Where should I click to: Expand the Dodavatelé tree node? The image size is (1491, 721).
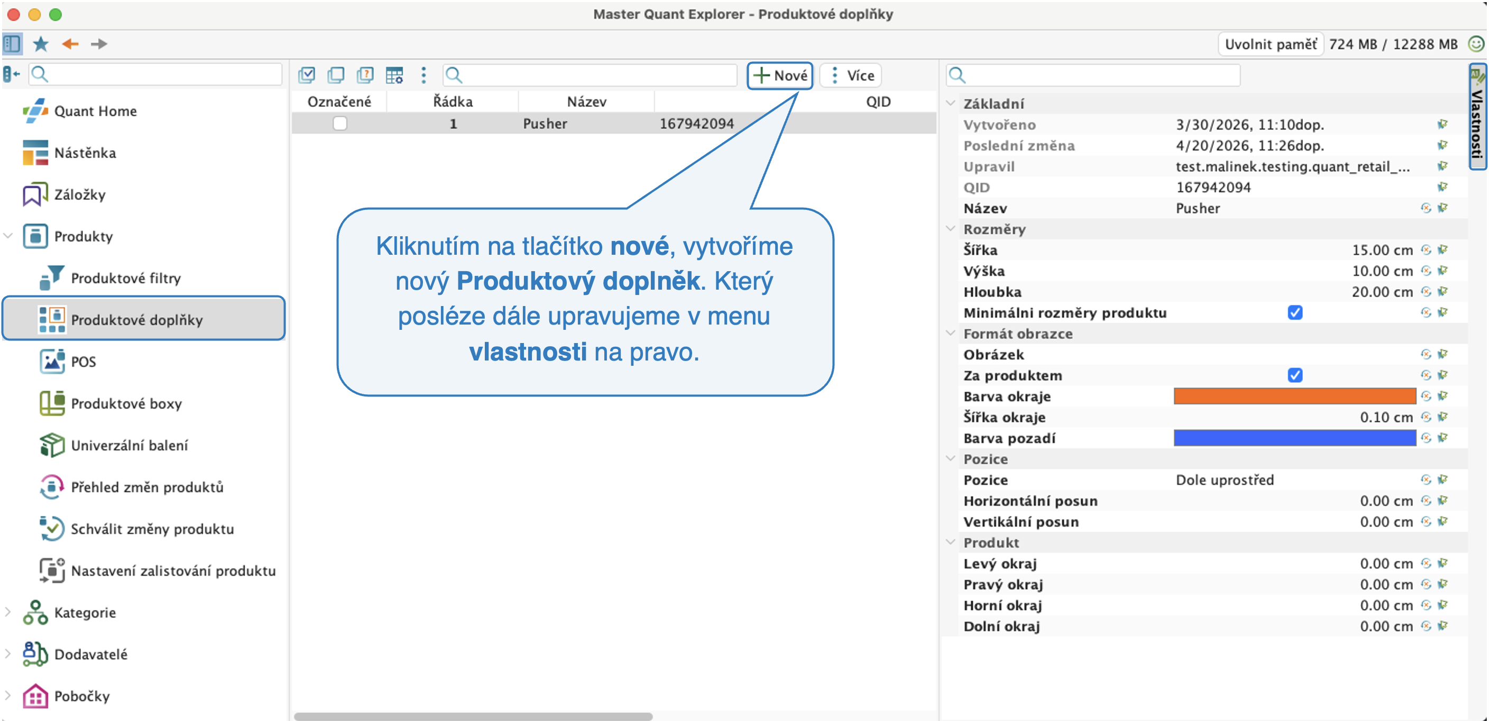8,653
